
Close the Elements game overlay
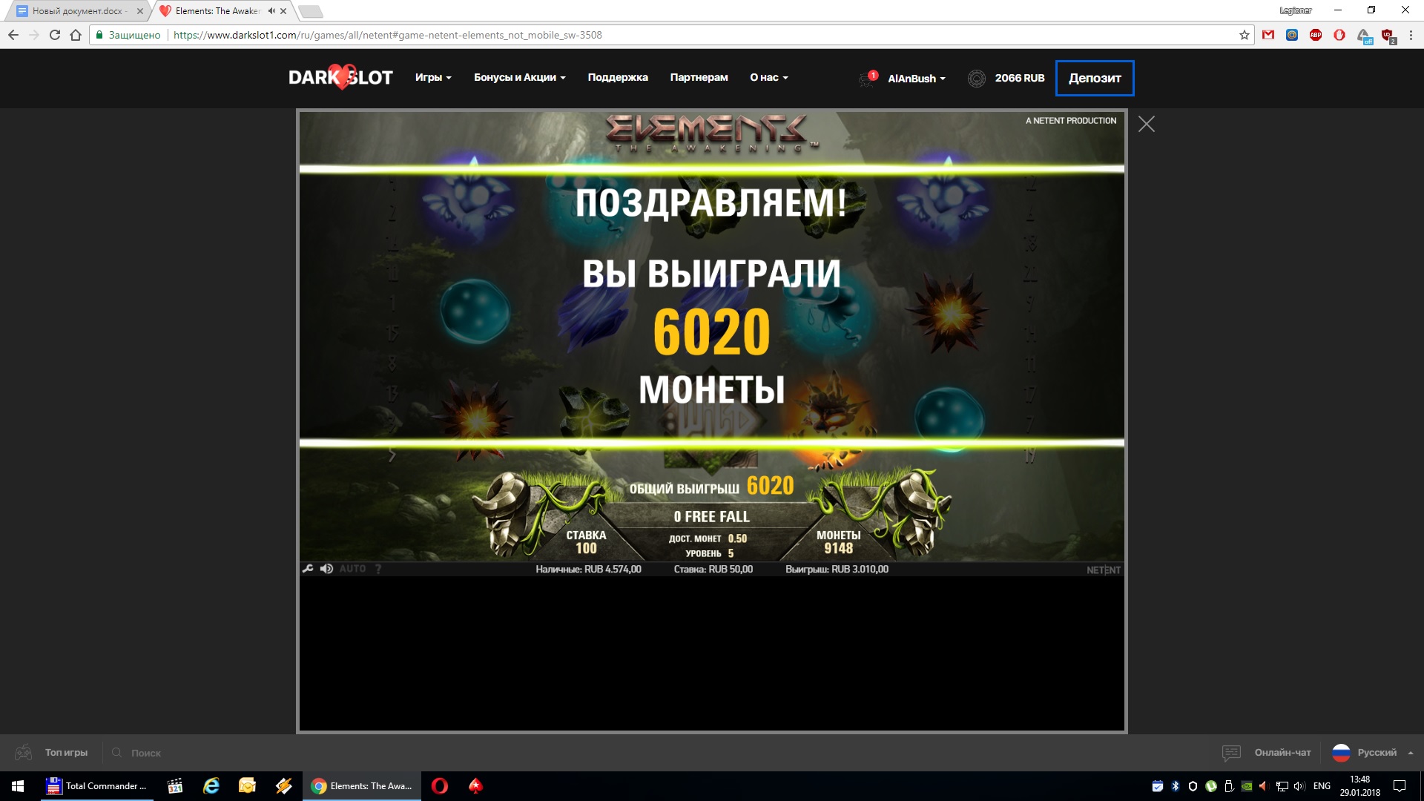1147,124
